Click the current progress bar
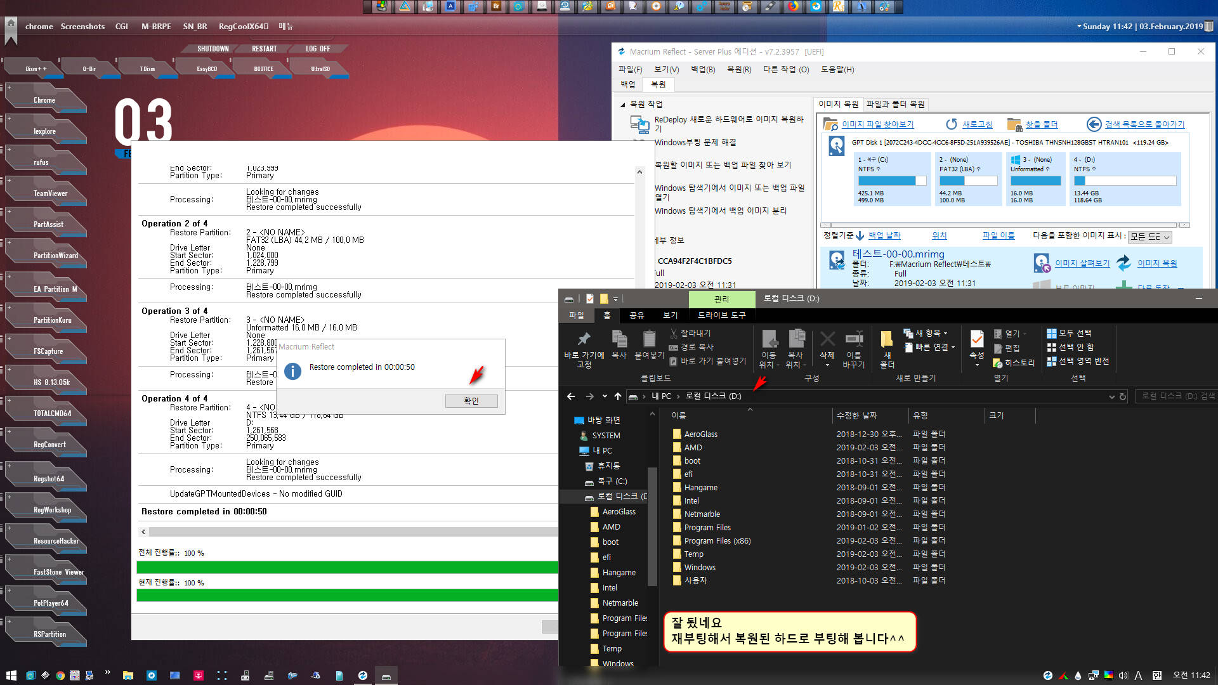 [x=347, y=596]
